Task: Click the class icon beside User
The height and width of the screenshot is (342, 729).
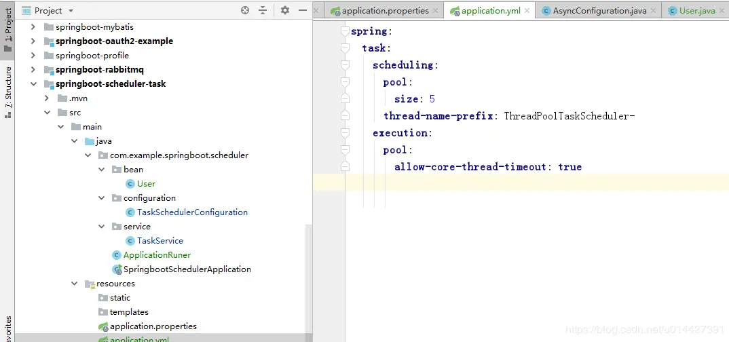Action: coord(130,183)
